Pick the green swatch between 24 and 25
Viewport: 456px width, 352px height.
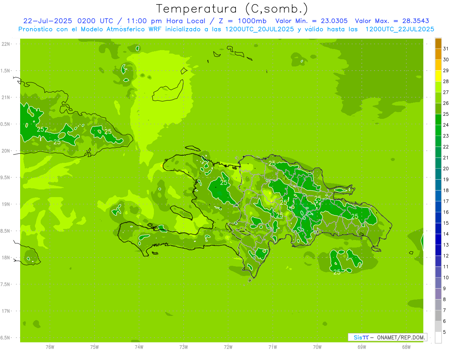(x=438, y=120)
